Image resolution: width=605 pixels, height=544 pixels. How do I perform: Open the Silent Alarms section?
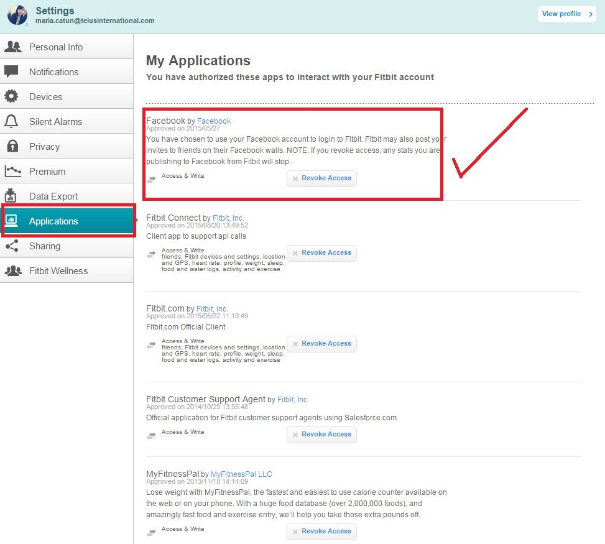tap(67, 121)
